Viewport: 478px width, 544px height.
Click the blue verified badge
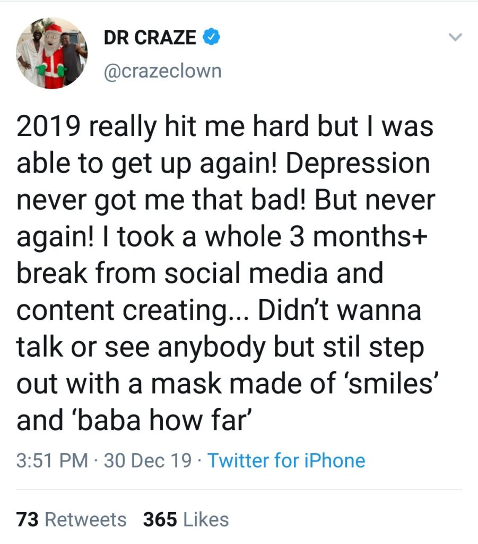[x=212, y=37]
